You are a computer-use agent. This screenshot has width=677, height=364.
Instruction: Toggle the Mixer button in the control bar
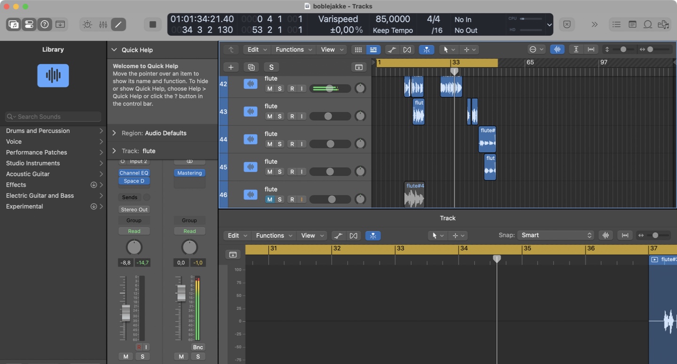point(103,24)
